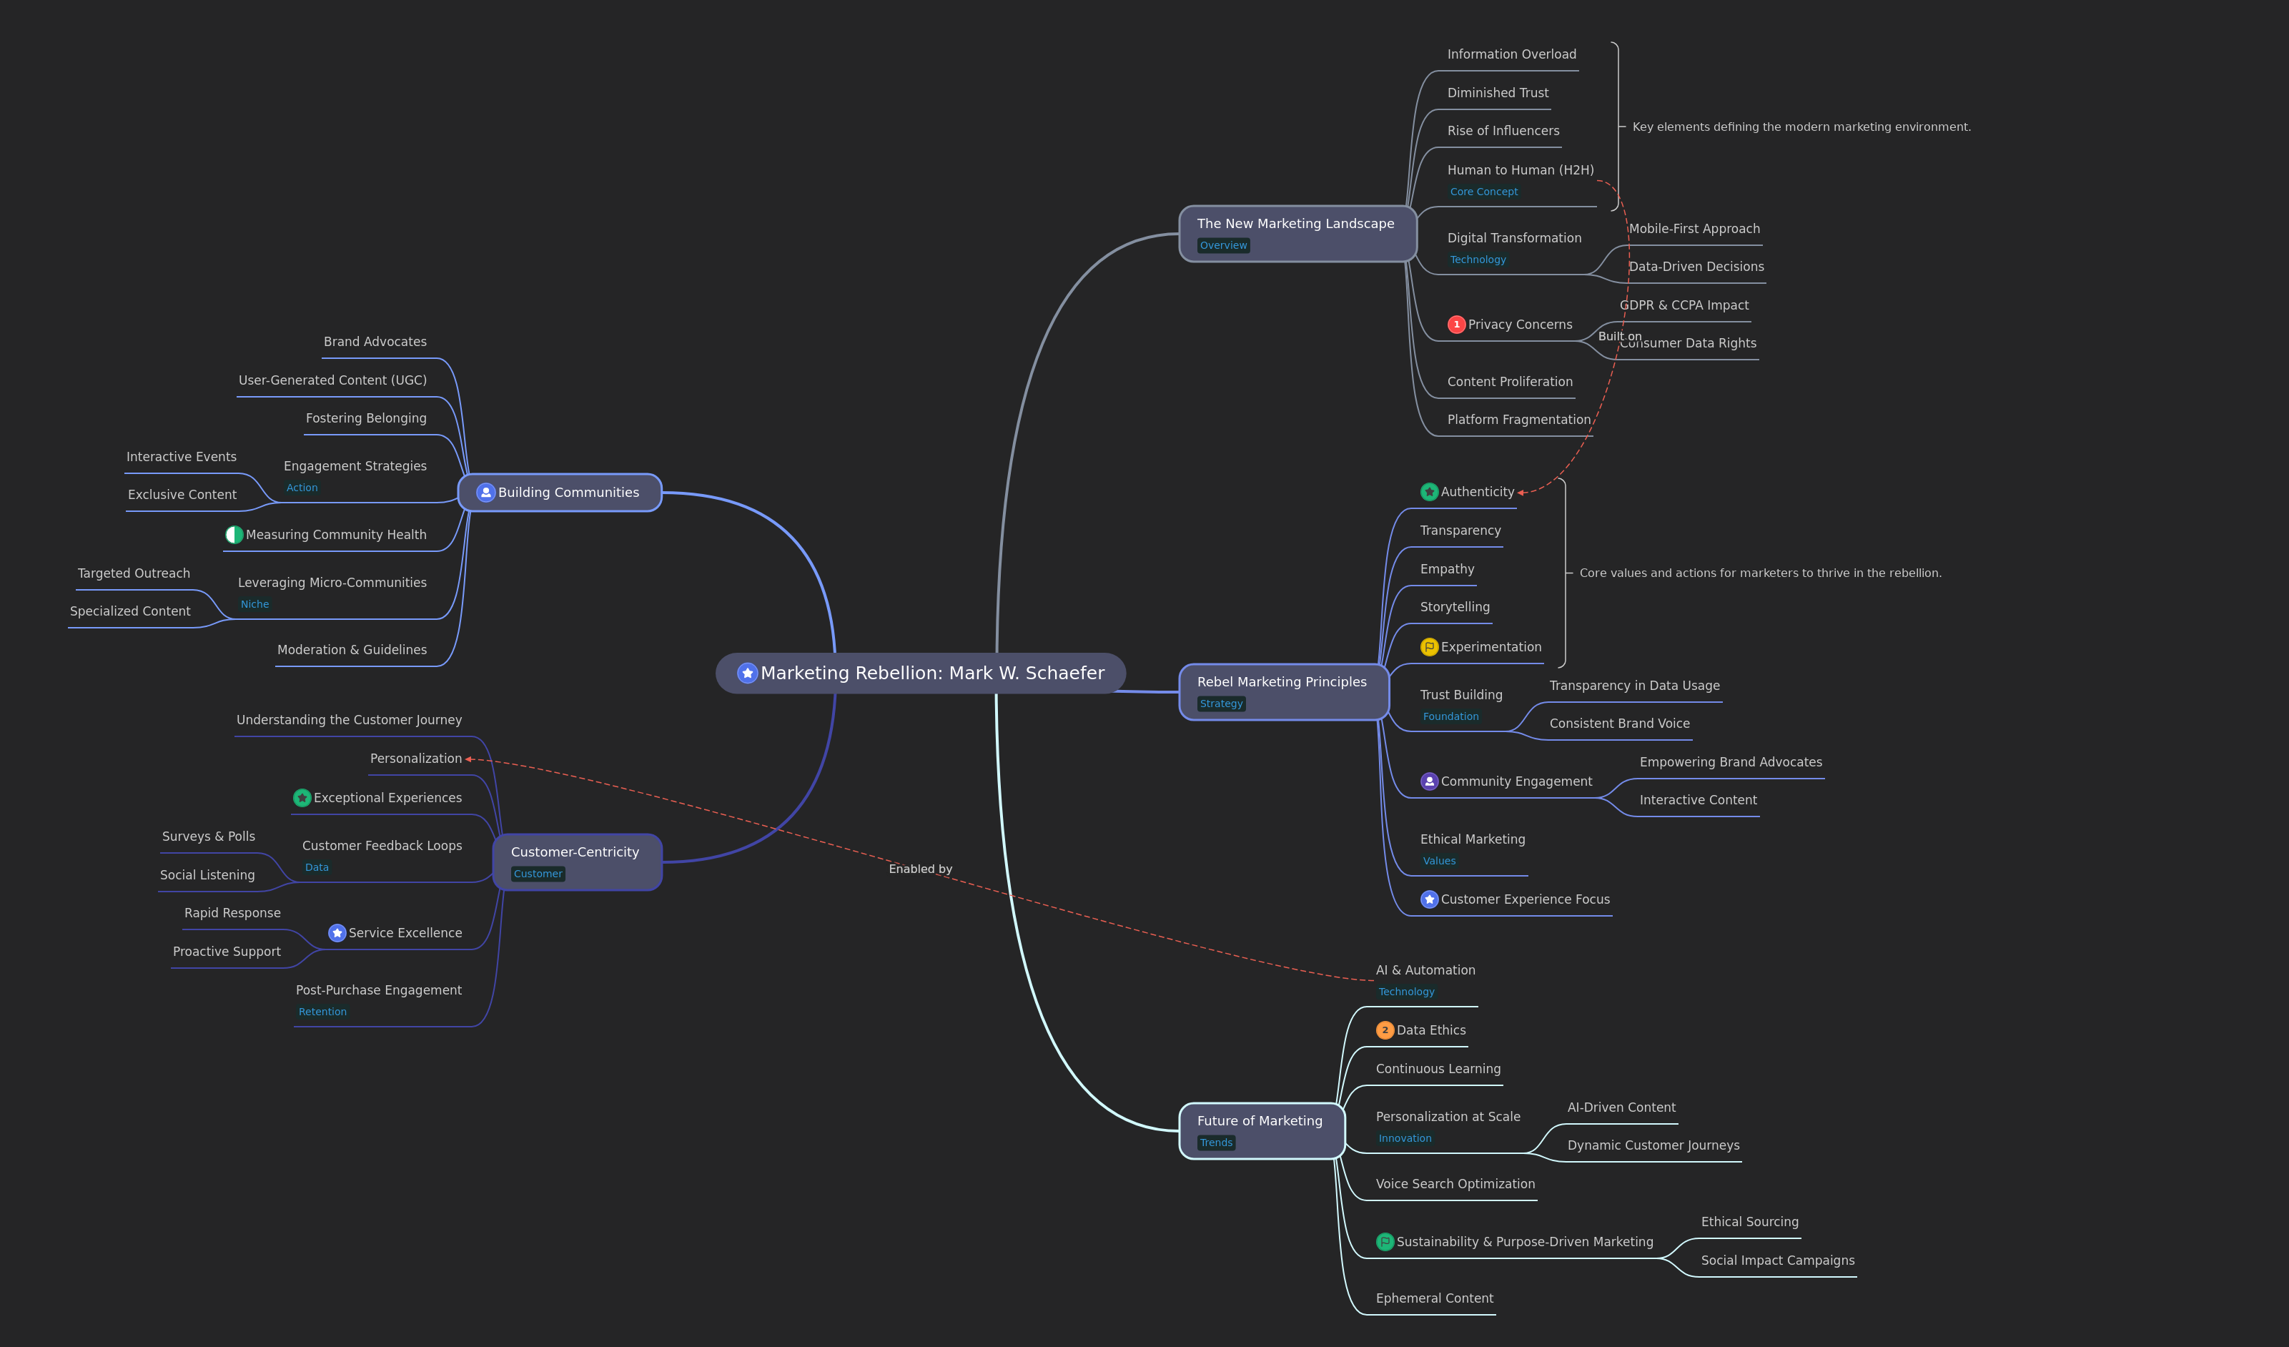Click the Core Concept tag under Human to Human
Image resolution: width=2289 pixels, height=1347 pixels.
coord(1483,192)
